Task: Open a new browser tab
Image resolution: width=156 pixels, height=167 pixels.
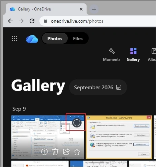Action: (x=94, y=9)
